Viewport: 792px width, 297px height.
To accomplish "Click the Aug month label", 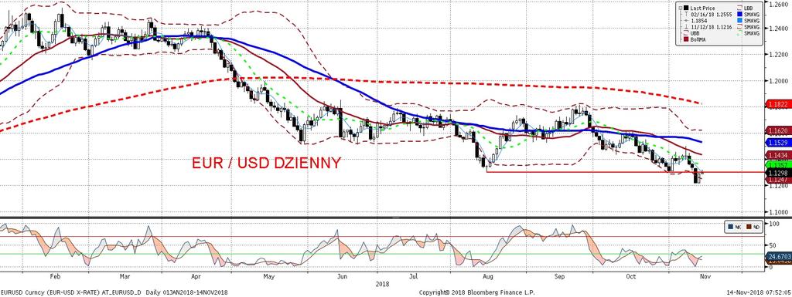I will click(x=487, y=276).
